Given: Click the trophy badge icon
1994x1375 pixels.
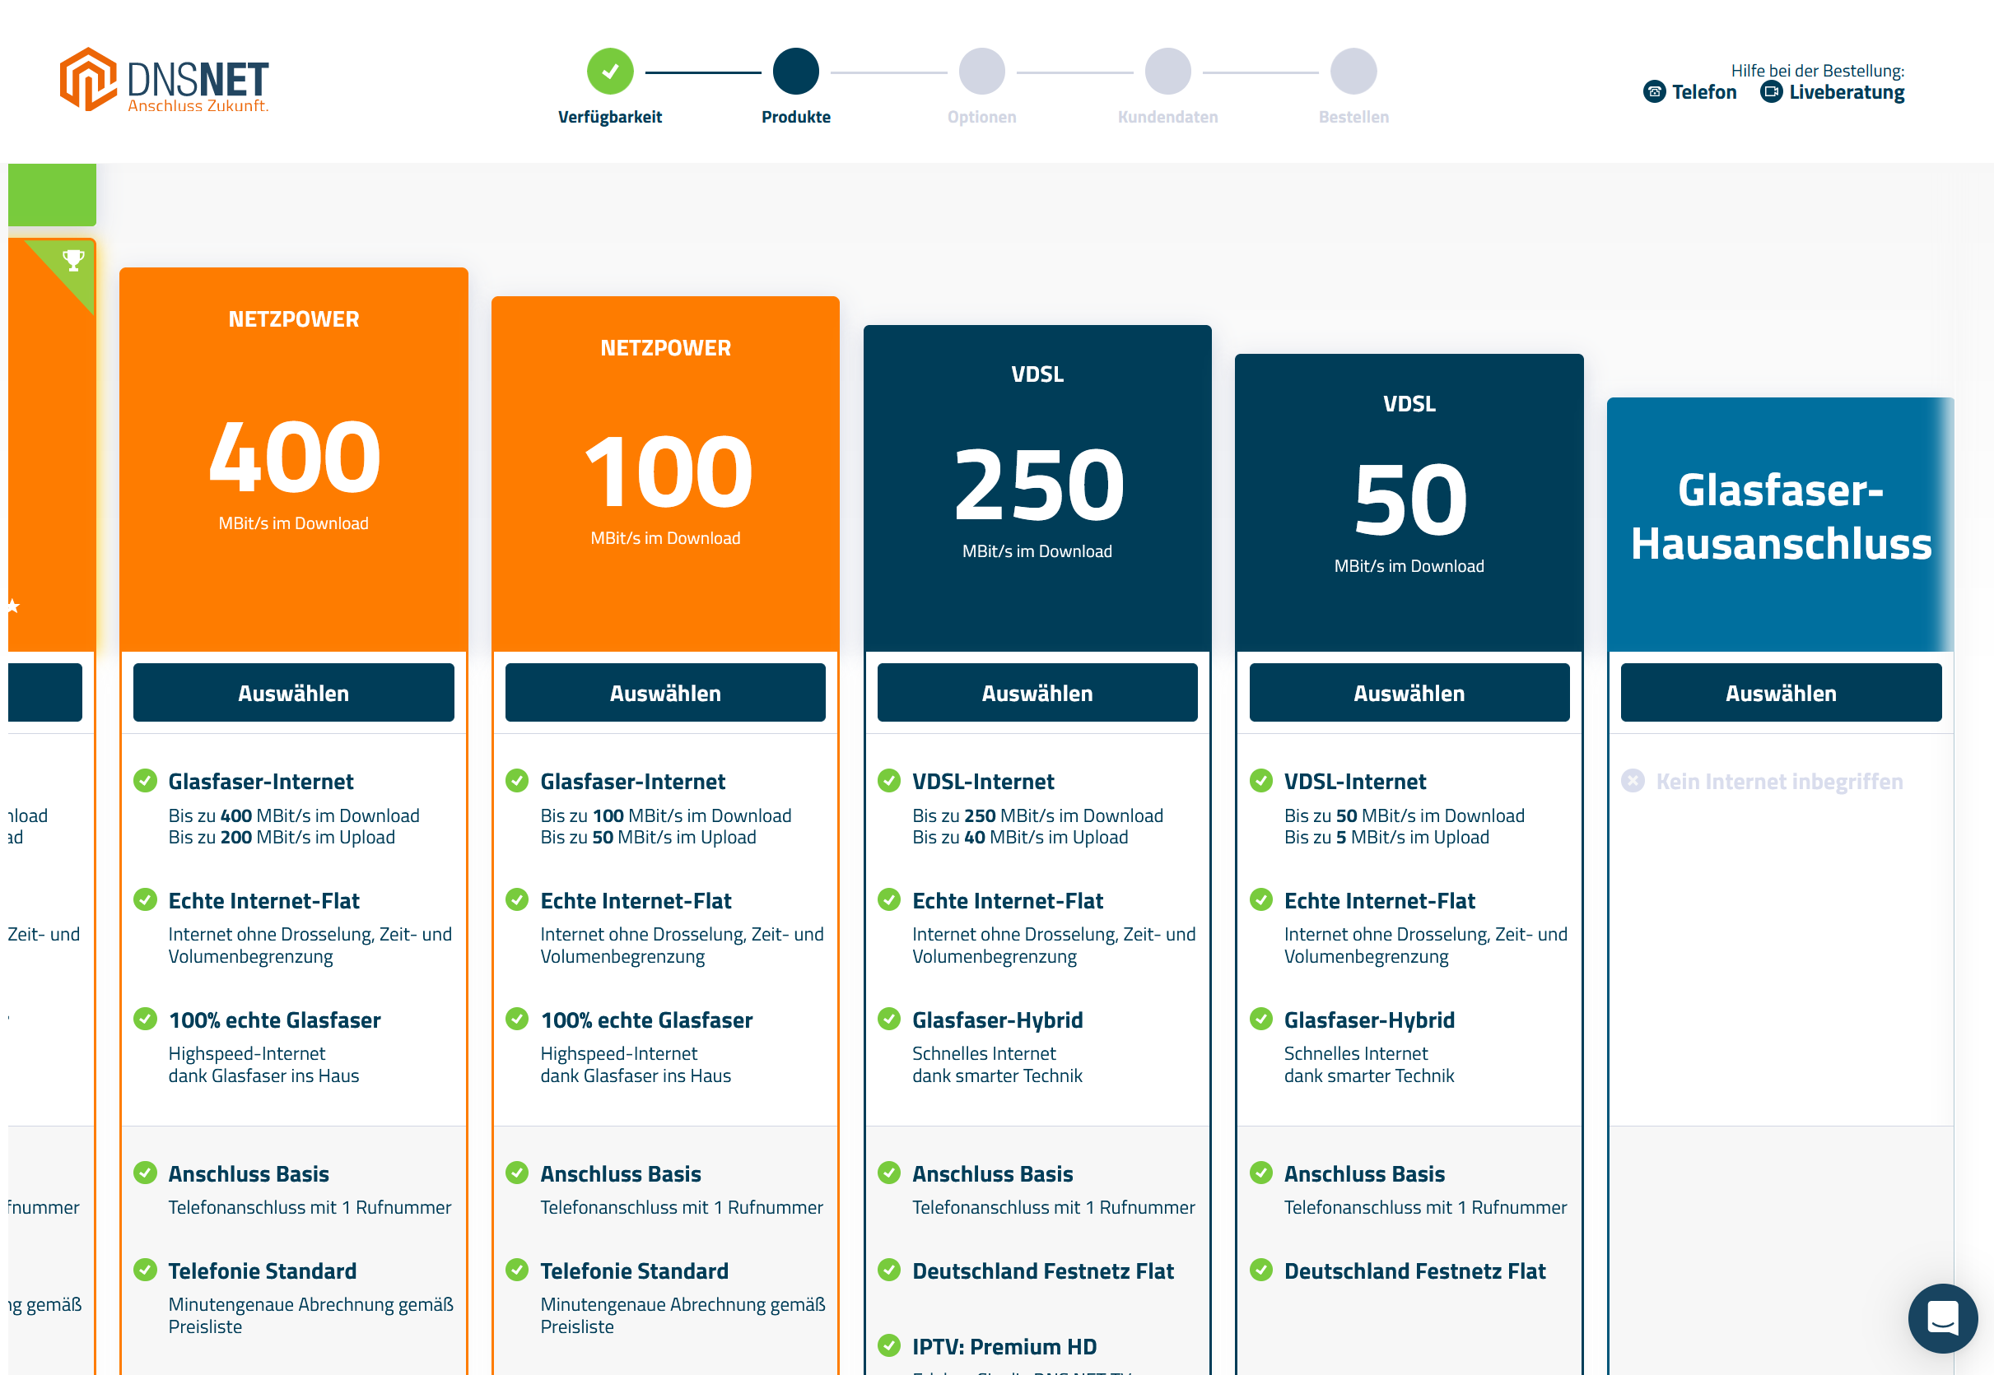Looking at the screenshot, I should 73,259.
